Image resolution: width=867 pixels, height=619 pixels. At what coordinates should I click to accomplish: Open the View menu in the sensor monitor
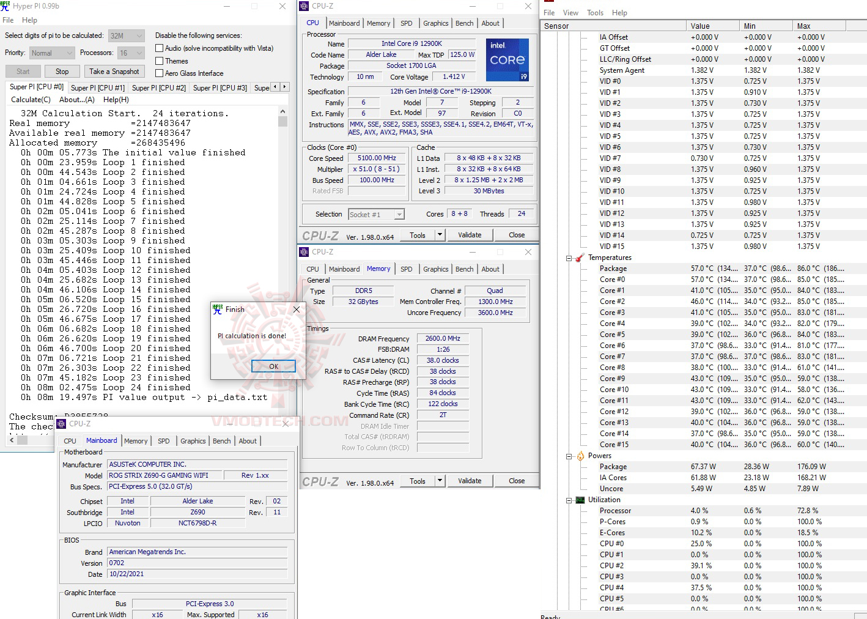(x=570, y=13)
